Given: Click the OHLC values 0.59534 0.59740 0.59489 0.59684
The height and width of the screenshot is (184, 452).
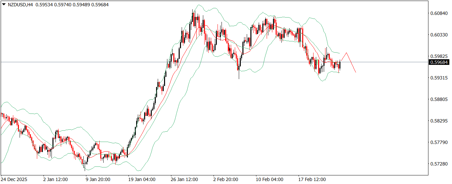Looking at the screenshot, I should [71, 5].
